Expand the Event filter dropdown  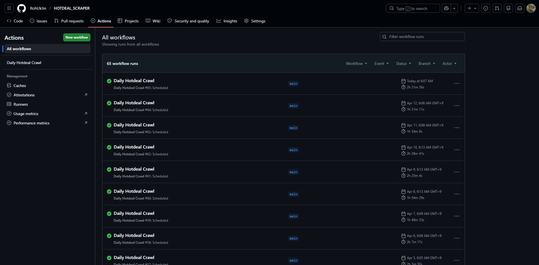[381, 63]
